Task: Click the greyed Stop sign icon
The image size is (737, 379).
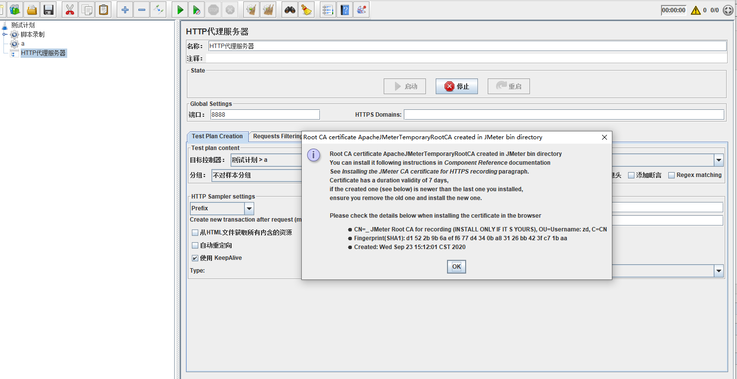Action: click(213, 9)
